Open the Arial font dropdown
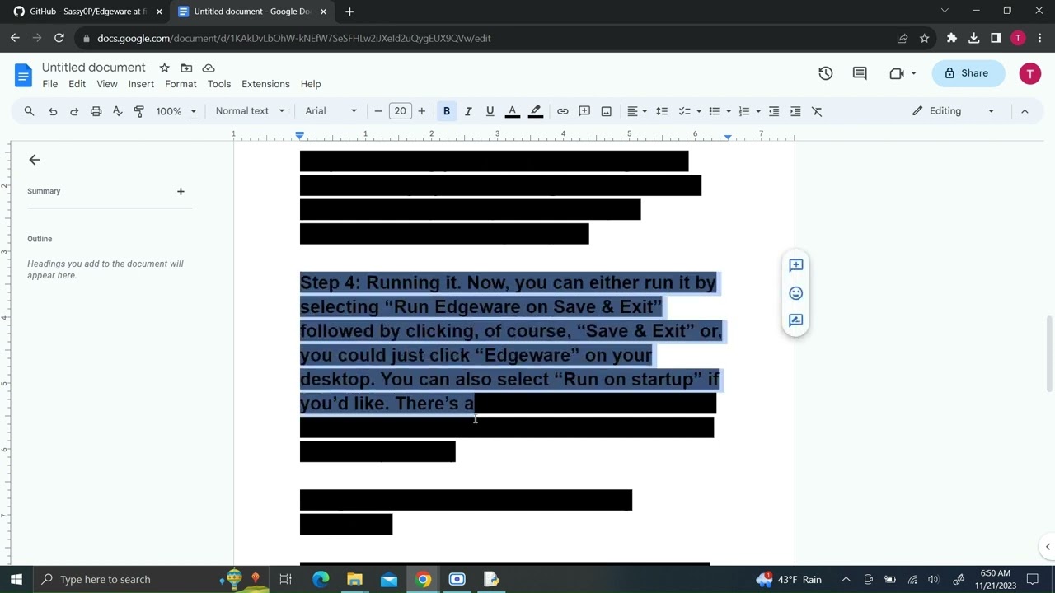This screenshot has height=593, width=1055. pos(331,111)
